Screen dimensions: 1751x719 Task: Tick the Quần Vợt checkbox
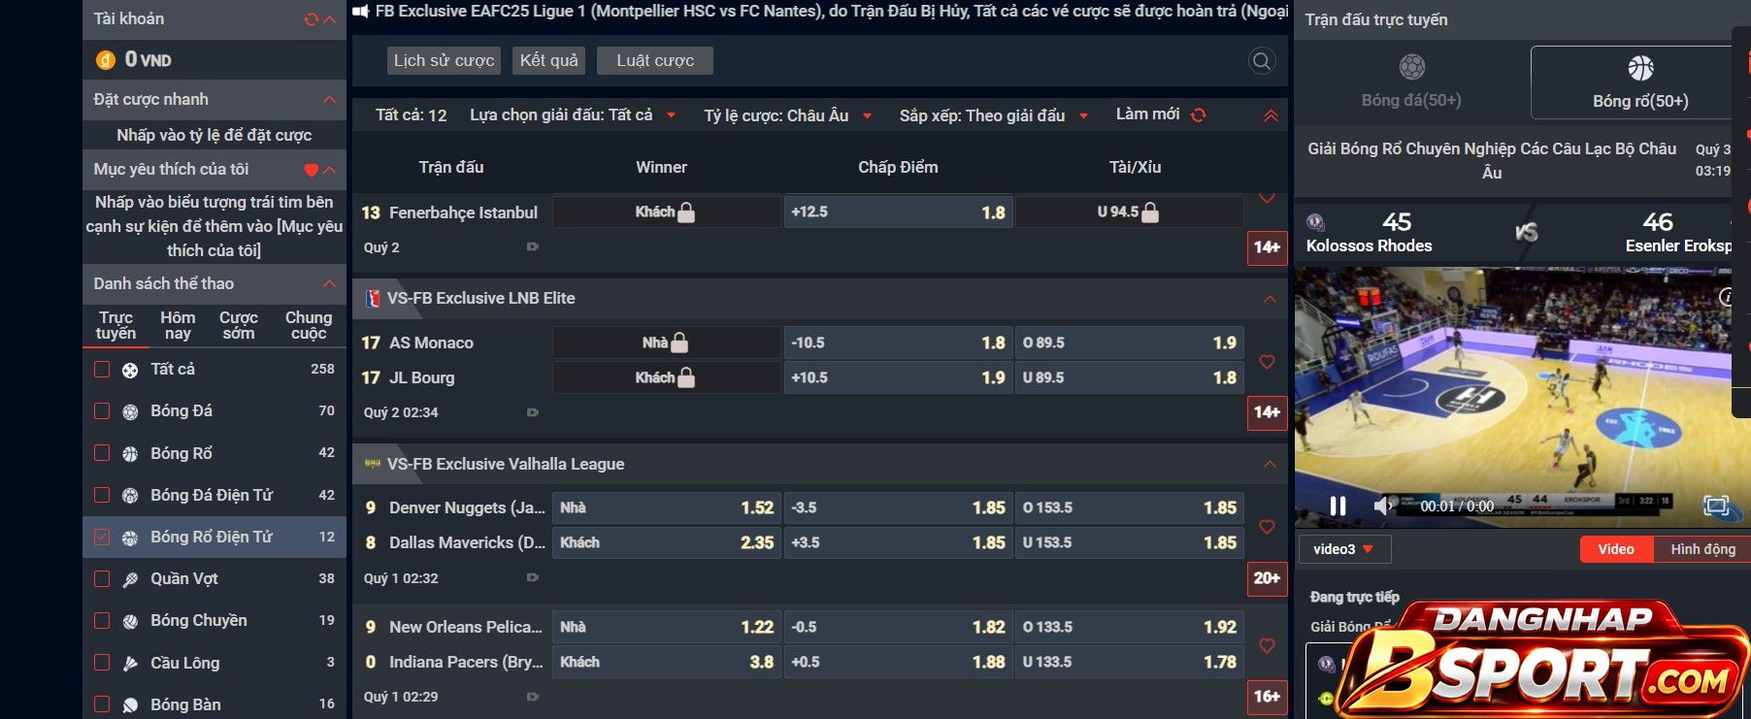(x=102, y=578)
